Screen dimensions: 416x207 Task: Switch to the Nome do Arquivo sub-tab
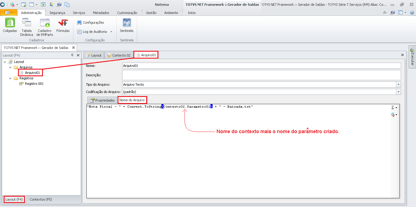click(x=132, y=100)
